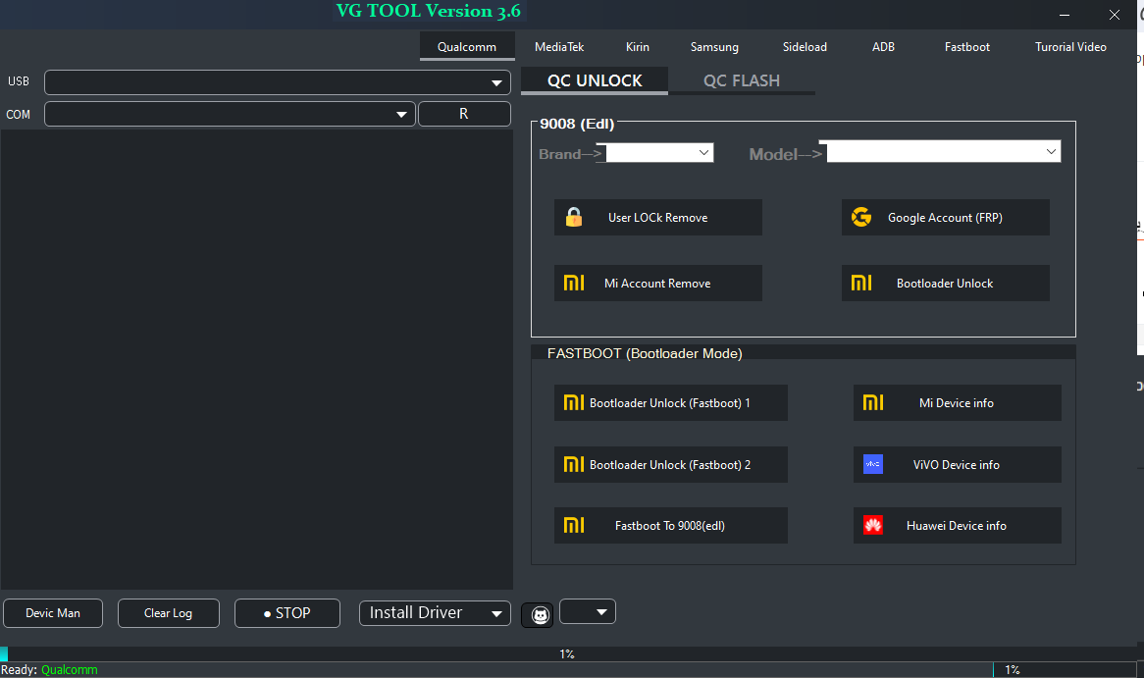Click the Devic Man button
This screenshot has width=1144, height=678.
(x=53, y=613)
